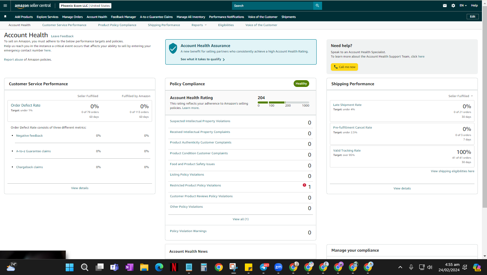Click the Edit button in the top bar
Viewport: 487px width, 275px height.
tap(473, 17)
